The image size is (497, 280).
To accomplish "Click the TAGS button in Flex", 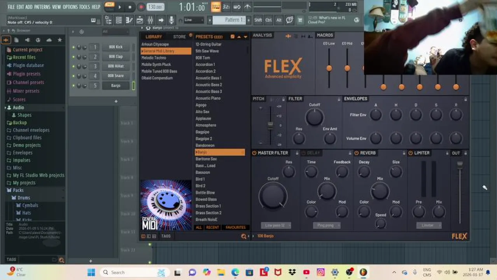I will 166,236.
